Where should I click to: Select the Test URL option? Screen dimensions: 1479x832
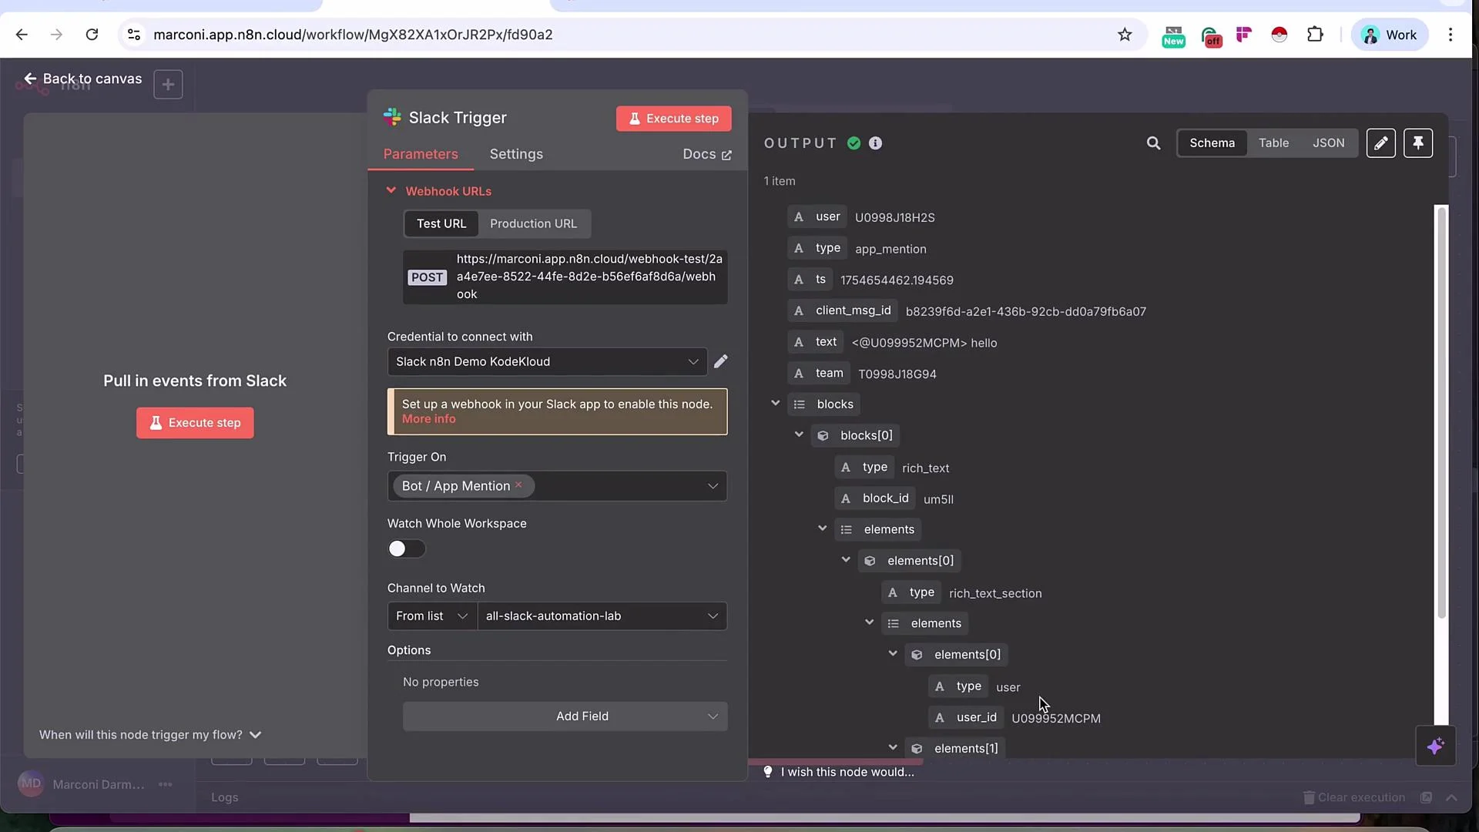coord(441,223)
